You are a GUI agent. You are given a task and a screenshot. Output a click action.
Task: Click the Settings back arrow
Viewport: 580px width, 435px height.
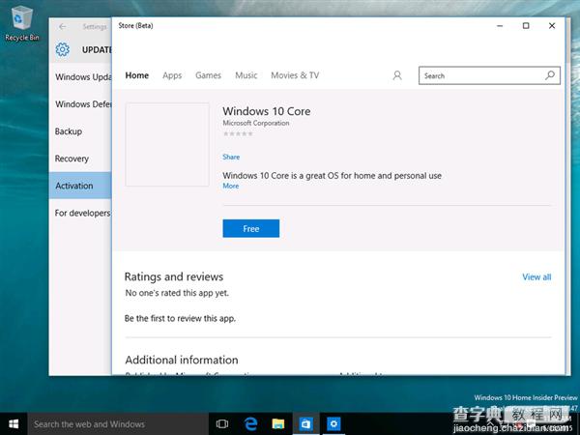[x=62, y=27]
